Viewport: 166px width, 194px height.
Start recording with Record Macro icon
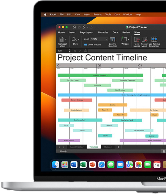pyautogui.click(x=144, y=42)
